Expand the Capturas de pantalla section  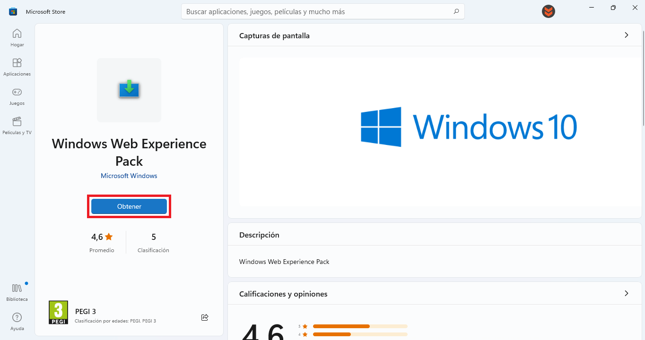tap(627, 35)
